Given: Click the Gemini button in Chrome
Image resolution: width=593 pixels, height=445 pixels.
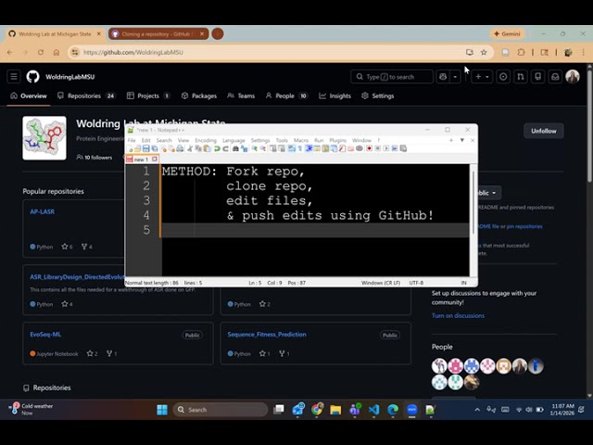Looking at the screenshot, I should click(507, 33).
